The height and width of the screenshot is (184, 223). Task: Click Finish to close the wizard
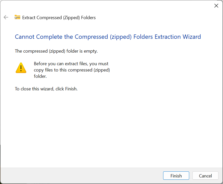[x=176, y=176]
